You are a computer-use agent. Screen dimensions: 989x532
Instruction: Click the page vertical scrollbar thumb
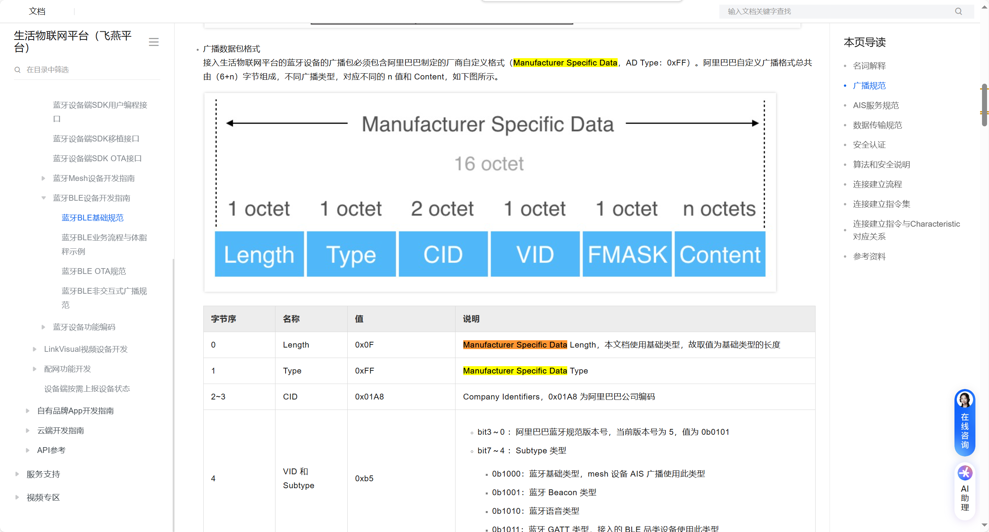[984, 105]
